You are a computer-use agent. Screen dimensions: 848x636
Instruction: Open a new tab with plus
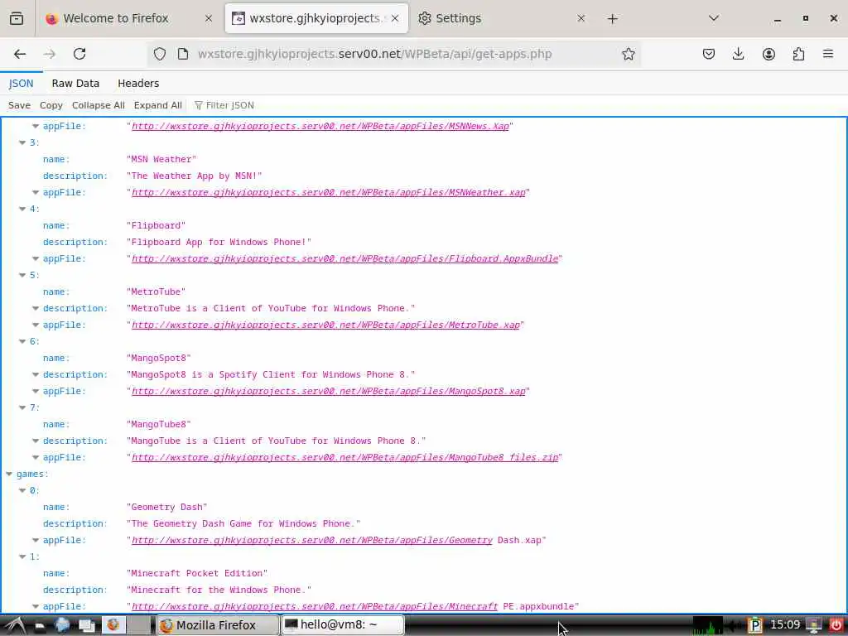pos(612,19)
